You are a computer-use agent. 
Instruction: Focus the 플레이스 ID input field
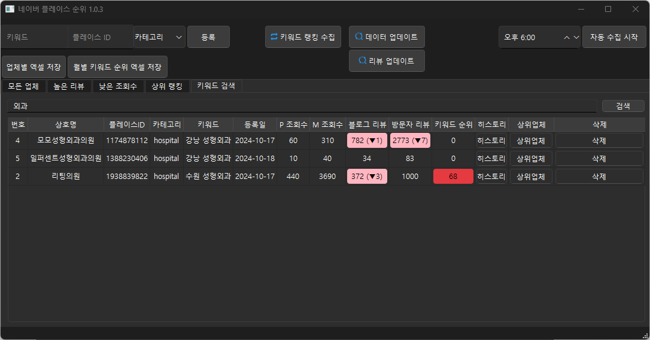click(101, 37)
